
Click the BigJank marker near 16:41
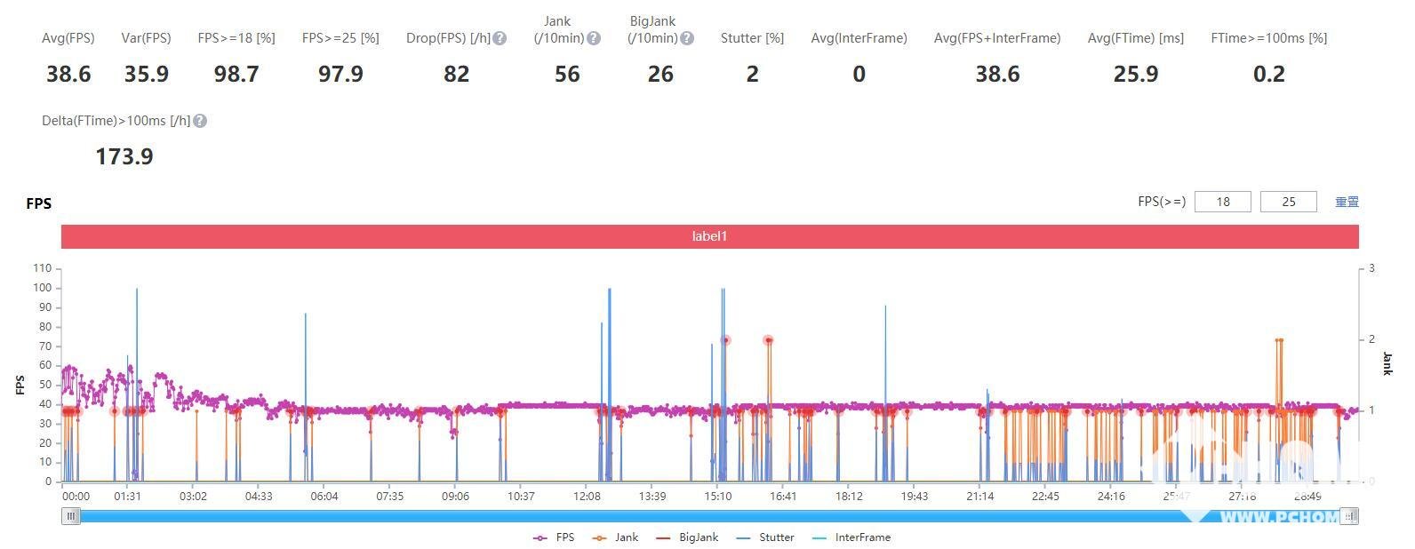click(768, 340)
